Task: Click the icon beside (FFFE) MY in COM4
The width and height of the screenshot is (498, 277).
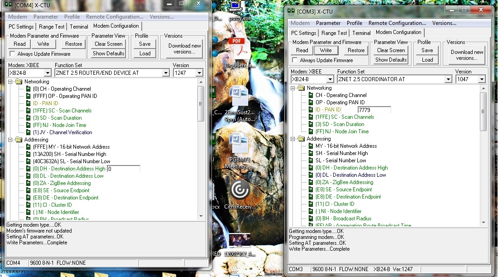Action: (x=28, y=147)
